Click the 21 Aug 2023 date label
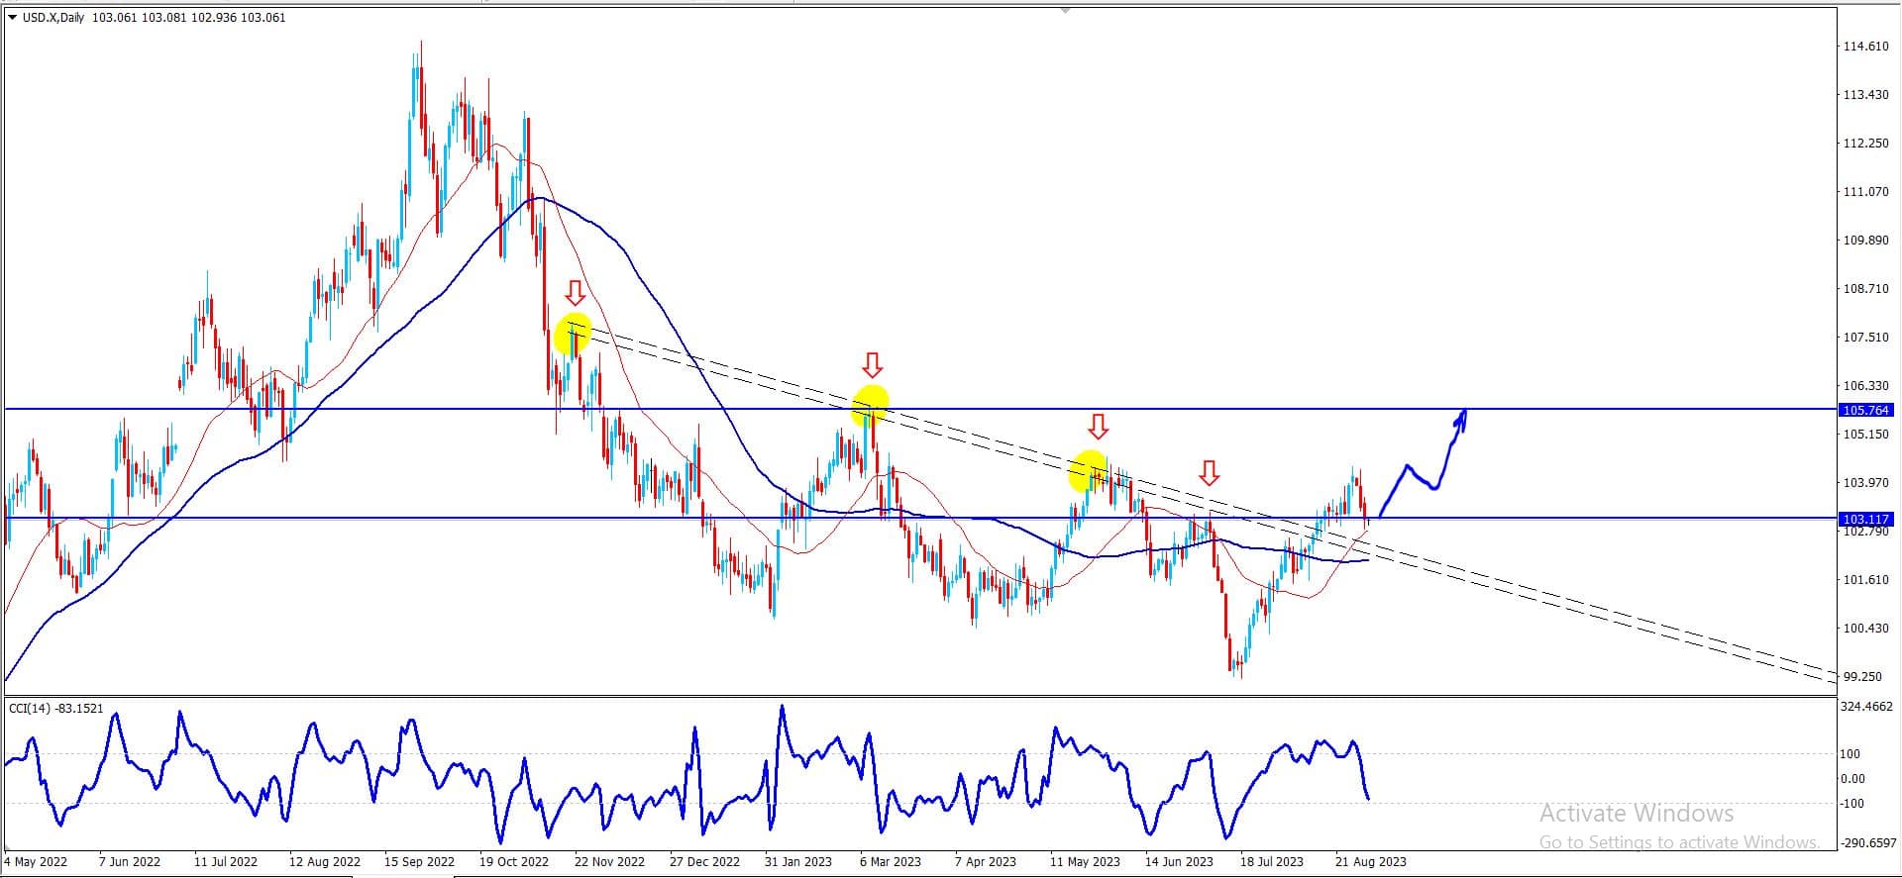The width and height of the screenshot is (1902, 878). coord(1370,862)
